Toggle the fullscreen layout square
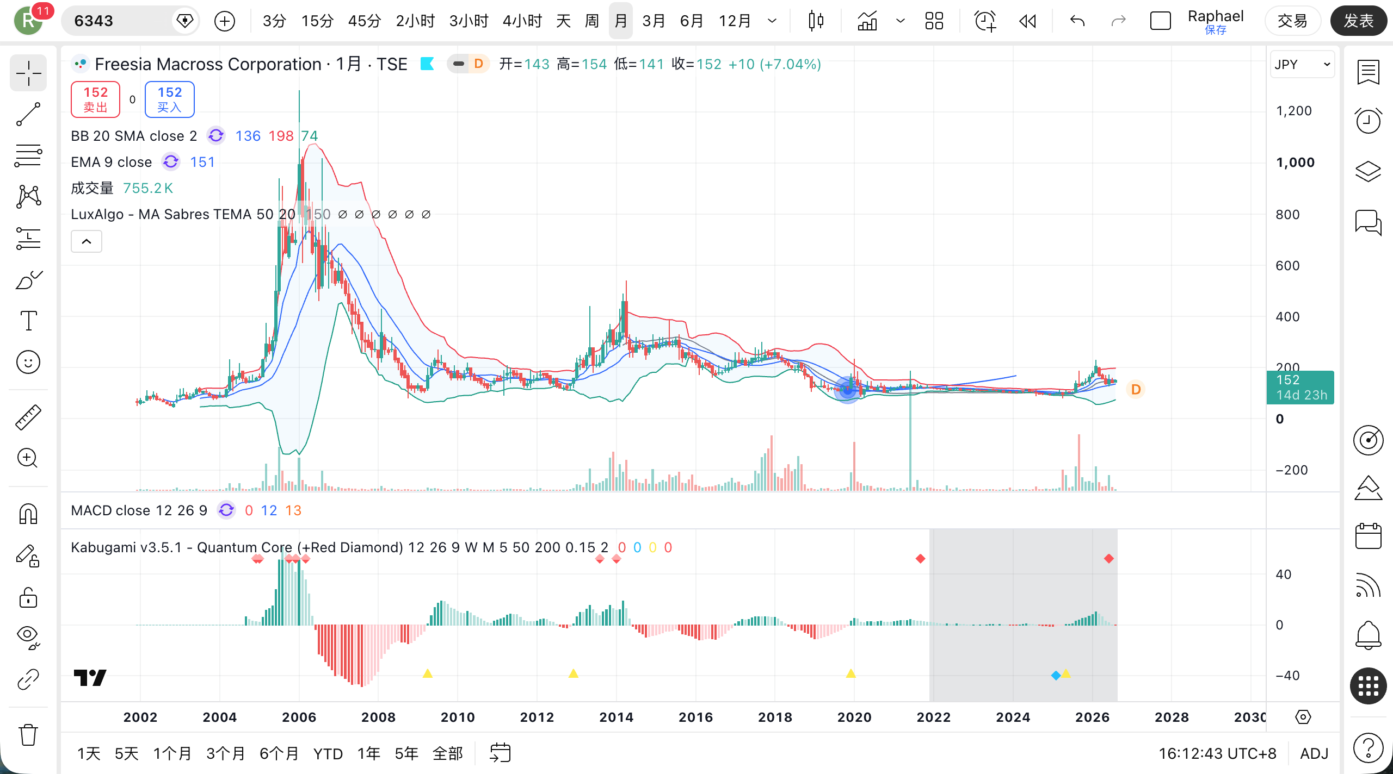 [1161, 21]
